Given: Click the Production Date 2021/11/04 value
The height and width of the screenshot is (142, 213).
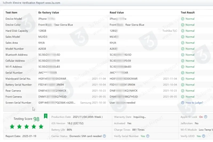Looking at the screenshot, I should tap(88, 117).
